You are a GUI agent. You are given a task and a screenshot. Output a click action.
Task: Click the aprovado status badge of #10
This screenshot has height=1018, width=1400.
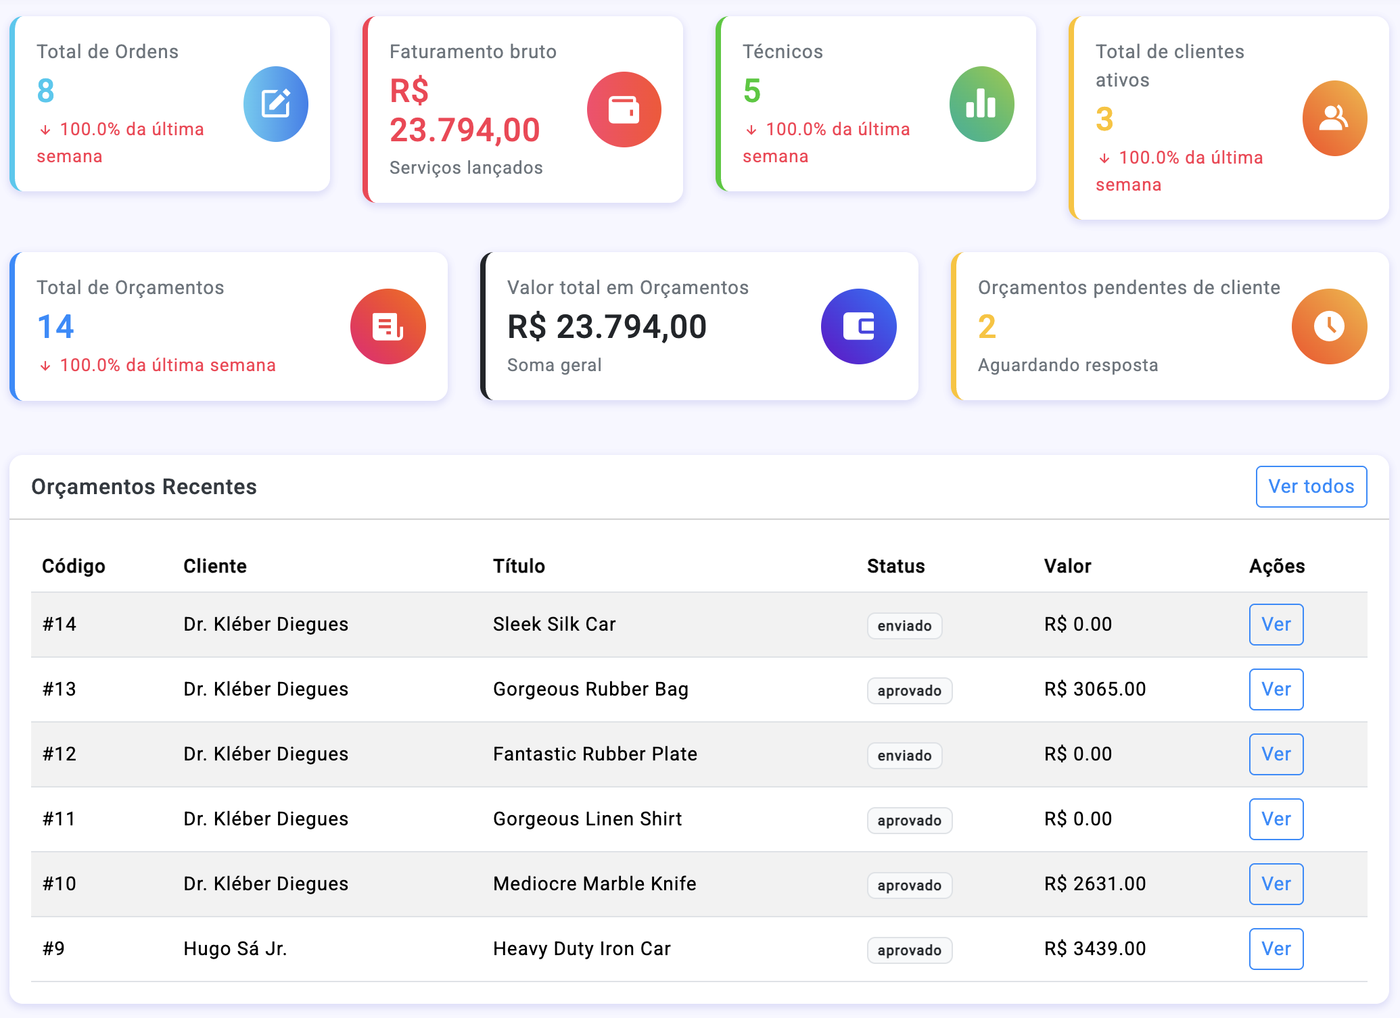click(x=910, y=885)
